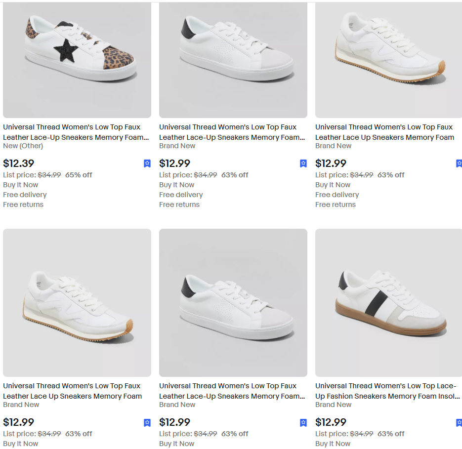Click blue badge icon on bottom-row black-heel sneaker listing
462x449 pixels.
point(303,423)
